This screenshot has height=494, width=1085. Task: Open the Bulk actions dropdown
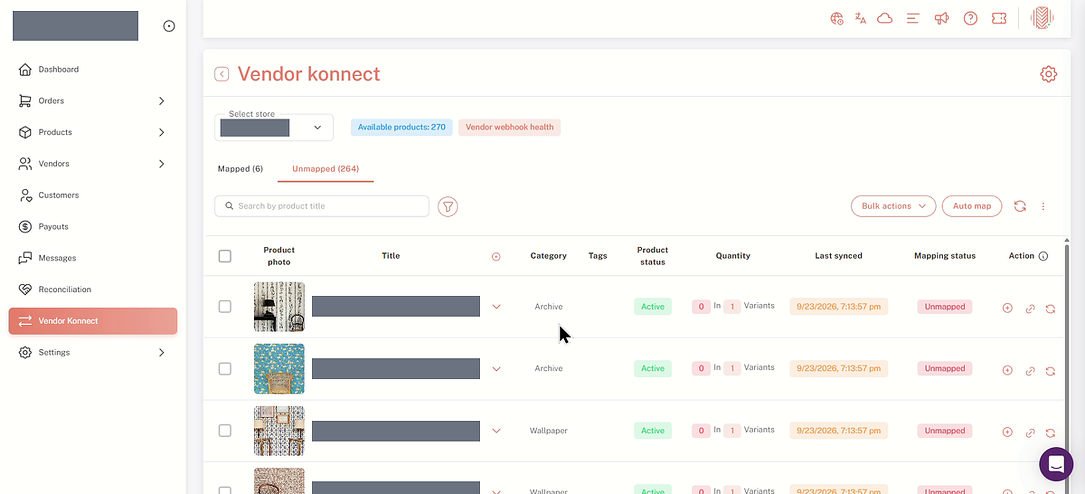point(893,206)
